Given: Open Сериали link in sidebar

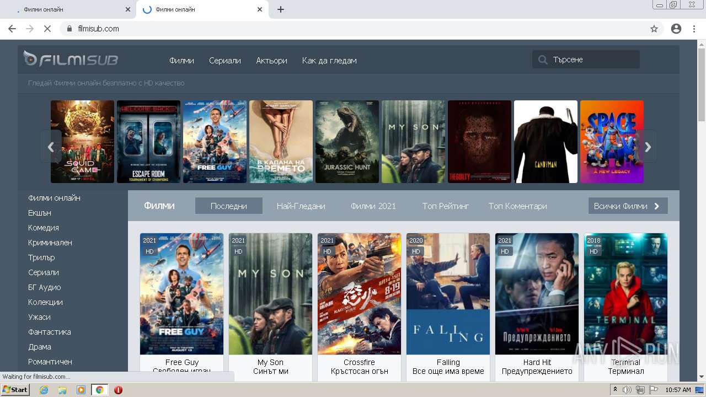Looking at the screenshot, I should pyautogui.click(x=44, y=272).
